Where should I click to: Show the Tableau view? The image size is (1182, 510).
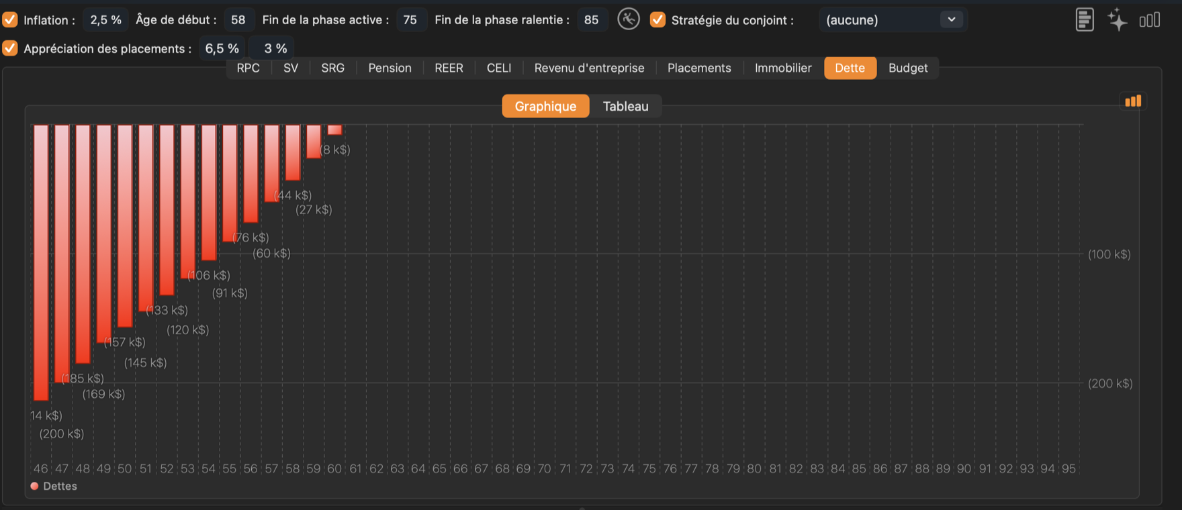625,106
